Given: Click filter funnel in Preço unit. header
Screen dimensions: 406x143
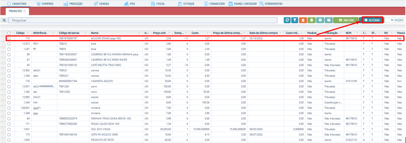Looking at the screenshot, I should 169,33.
